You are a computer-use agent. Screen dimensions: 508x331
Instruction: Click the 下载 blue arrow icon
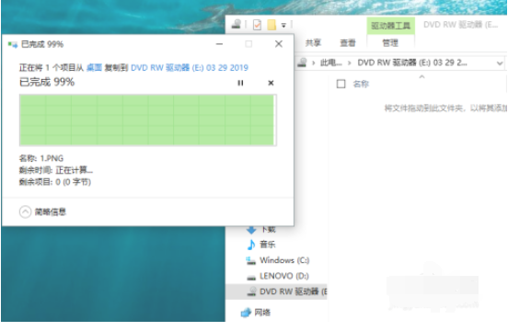[251, 230]
